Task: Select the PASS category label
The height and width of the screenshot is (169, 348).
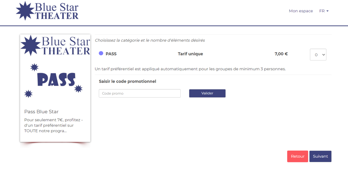Action: point(111,54)
